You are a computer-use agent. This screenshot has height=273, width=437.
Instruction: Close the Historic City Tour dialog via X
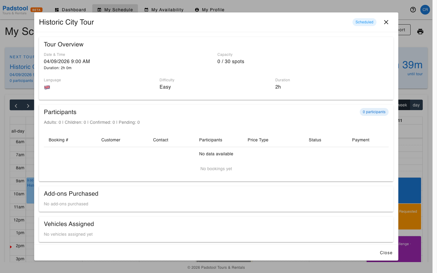click(386, 22)
